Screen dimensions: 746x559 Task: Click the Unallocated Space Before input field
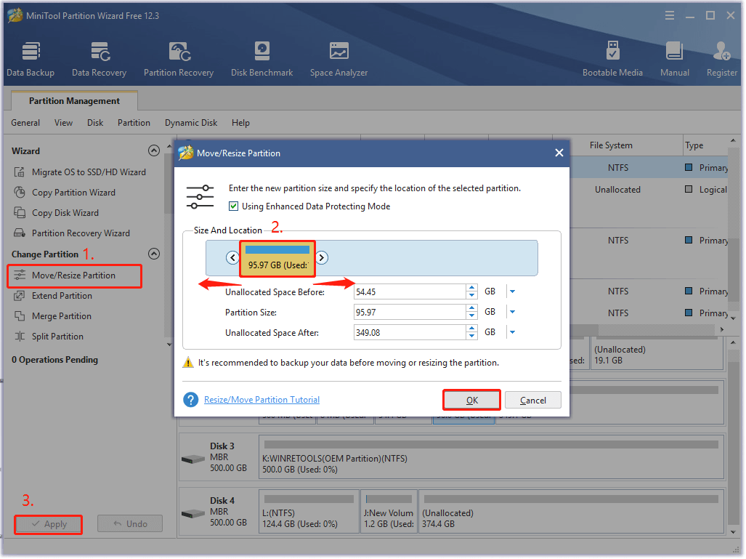tap(410, 291)
